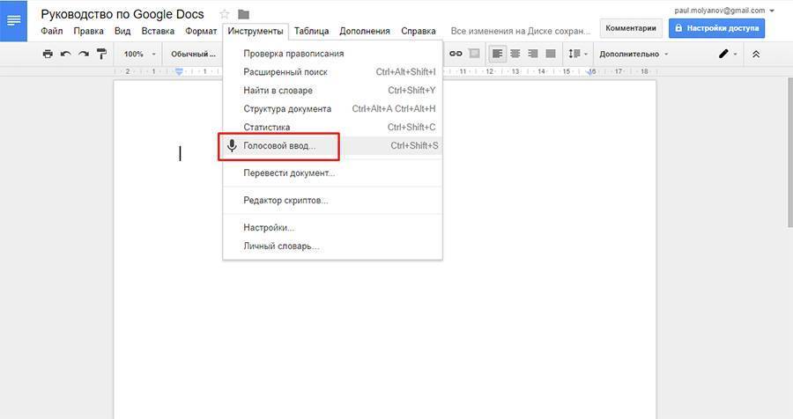Image resolution: width=793 pixels, height=419 pixels.
Task: Redo the last action
Action: [x=84, y=54]
